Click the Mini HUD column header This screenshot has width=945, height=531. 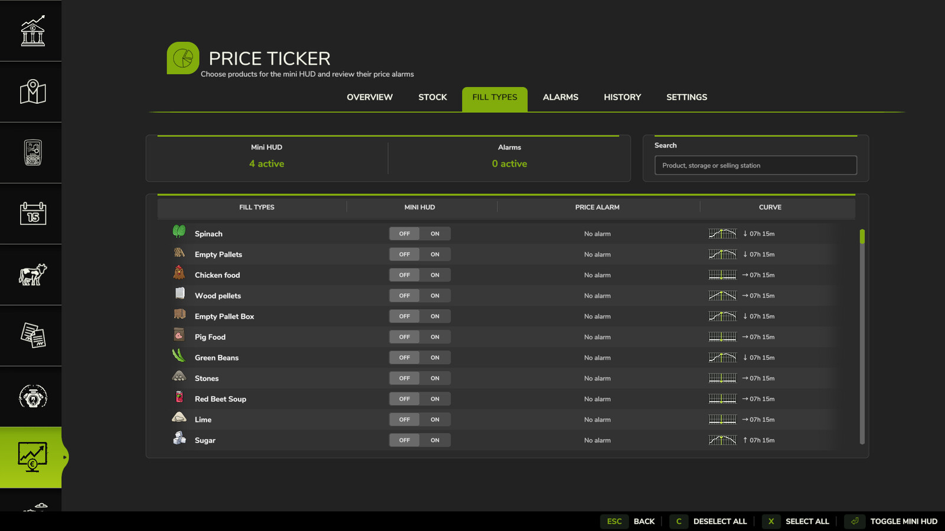(420, 207)
